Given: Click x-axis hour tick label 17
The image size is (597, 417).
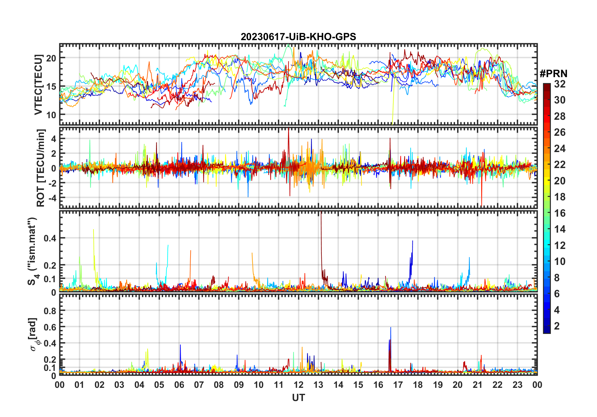Looking at the screenshot, I should click(398, 385).
